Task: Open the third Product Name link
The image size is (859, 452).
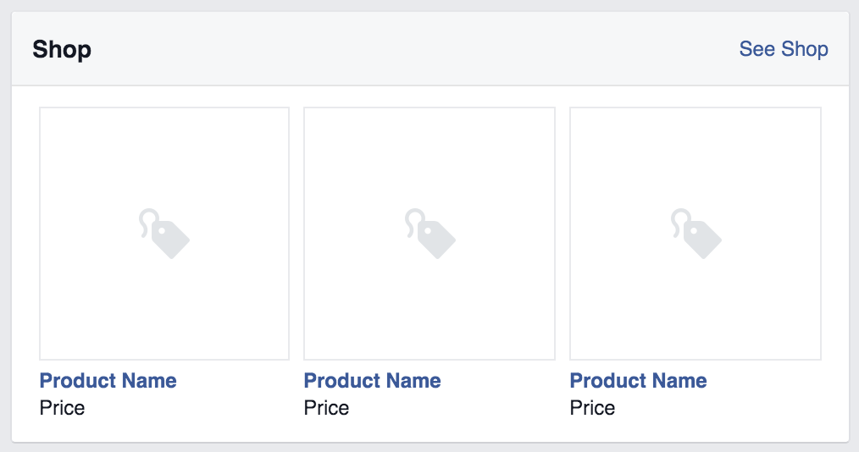Action: [x=639, y=381]
